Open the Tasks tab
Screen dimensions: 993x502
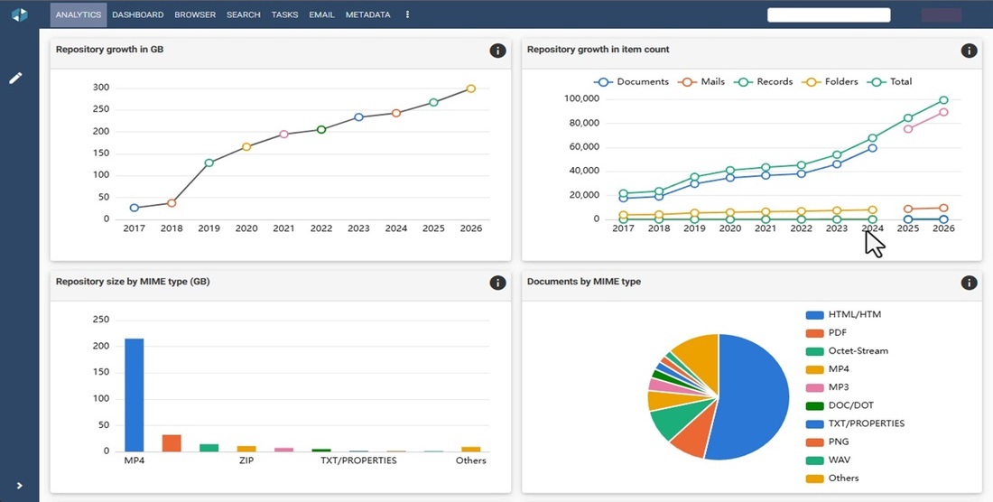click(x=284, y=14)
